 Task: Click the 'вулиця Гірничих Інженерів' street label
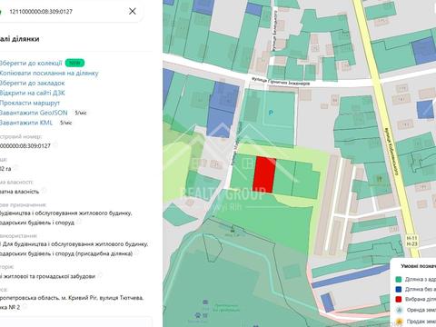(281, 82)
